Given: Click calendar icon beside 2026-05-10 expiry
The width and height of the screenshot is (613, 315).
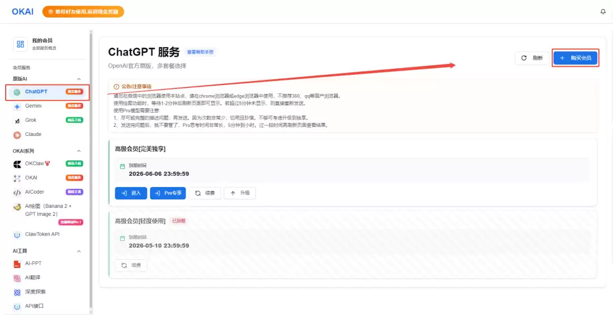Looking at the screenshot, I should (x=123, y=239).
